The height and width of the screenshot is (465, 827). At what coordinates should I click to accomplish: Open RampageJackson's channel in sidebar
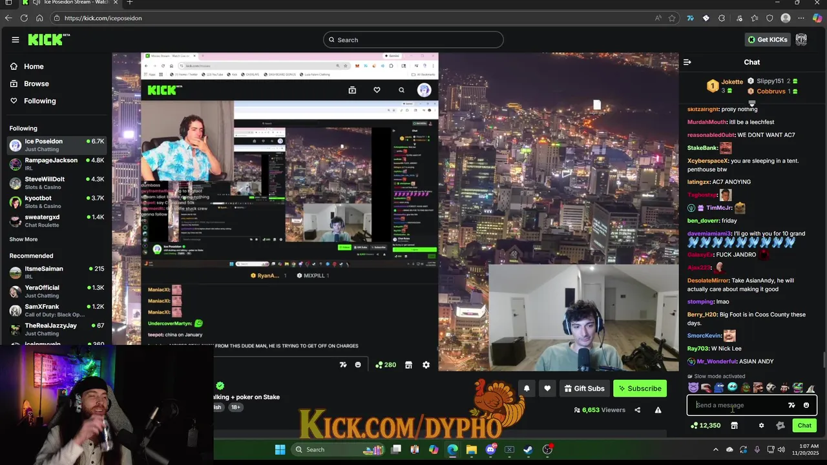coord(56,163)
